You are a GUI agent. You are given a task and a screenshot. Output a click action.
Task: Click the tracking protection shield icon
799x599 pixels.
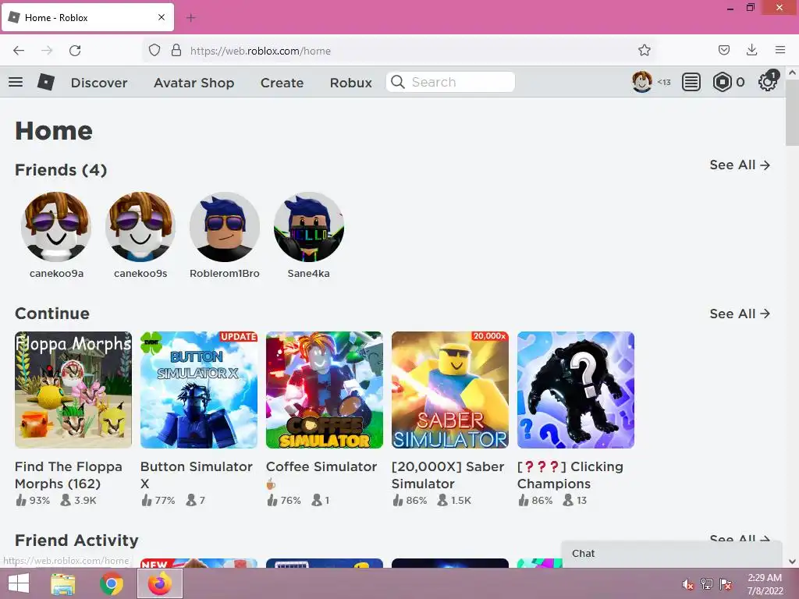point(154,51)
